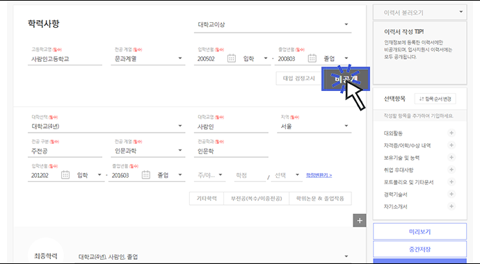Open the 학점변환기 link
The image size is (480, 264).
click(x=319, y=175)
